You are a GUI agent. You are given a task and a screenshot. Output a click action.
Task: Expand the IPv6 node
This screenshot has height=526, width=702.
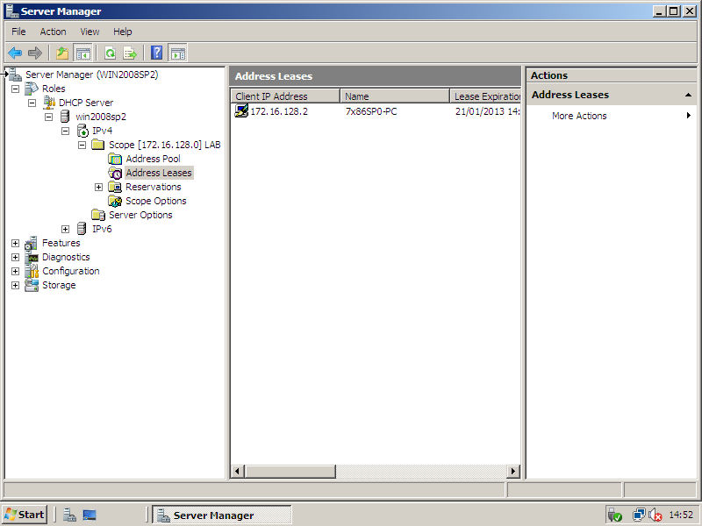(66, 229)
